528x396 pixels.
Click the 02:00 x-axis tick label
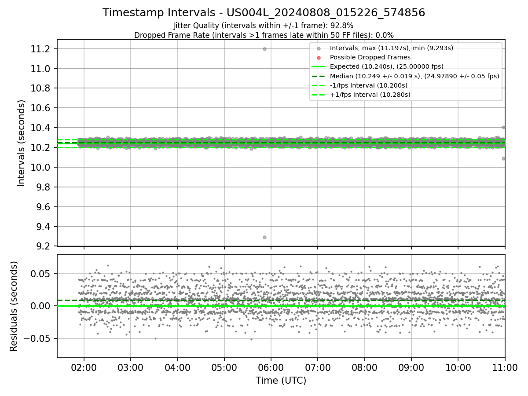(x=84, y=367)
